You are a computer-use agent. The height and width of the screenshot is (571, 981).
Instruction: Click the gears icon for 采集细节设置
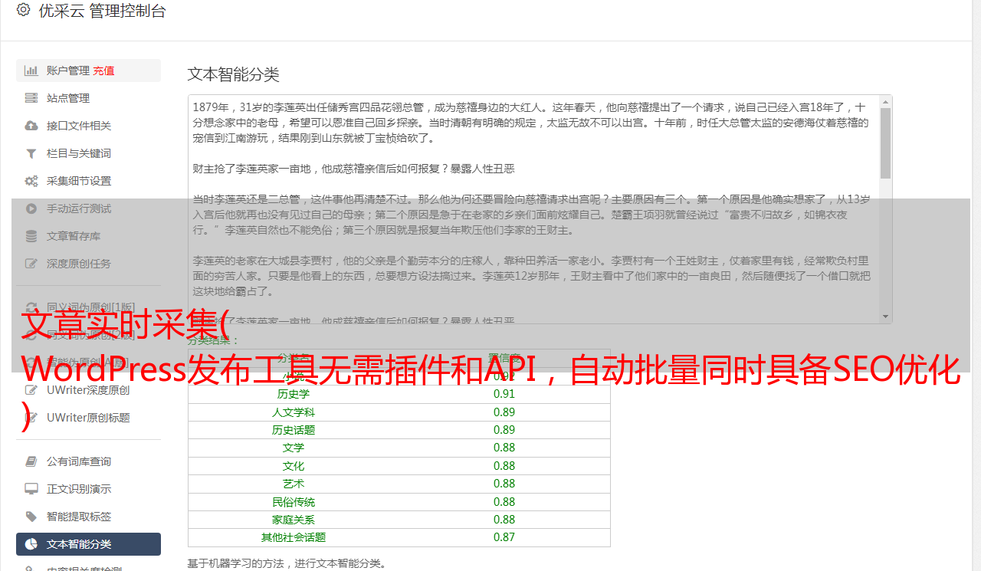[x=31, y=181]
